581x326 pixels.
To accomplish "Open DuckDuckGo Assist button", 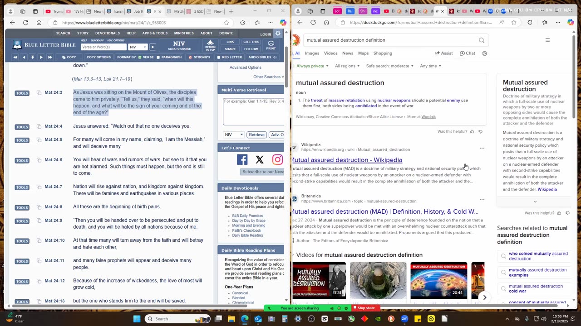I will click(x=443, y=53).
